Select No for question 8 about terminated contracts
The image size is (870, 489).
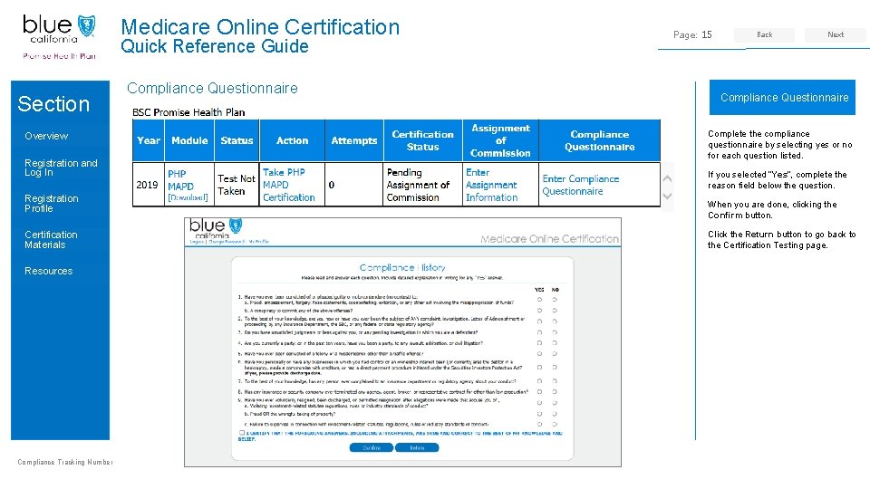tap(555, 392)
